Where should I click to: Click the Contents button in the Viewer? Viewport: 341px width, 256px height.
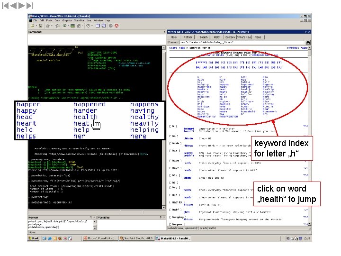point(230,37)
